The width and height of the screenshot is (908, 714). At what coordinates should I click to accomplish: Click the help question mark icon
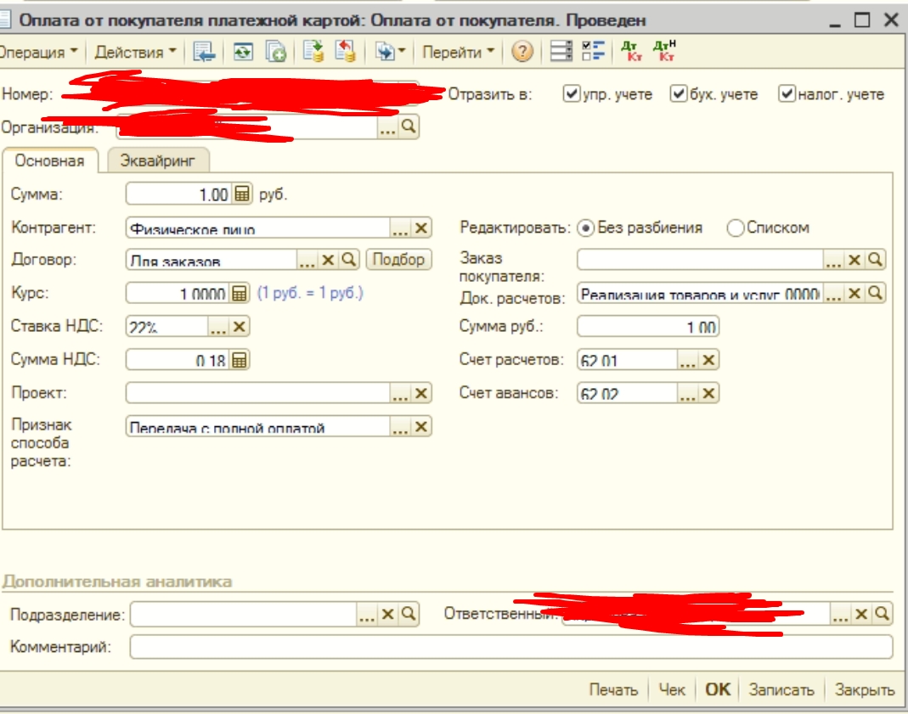point(523,53)
